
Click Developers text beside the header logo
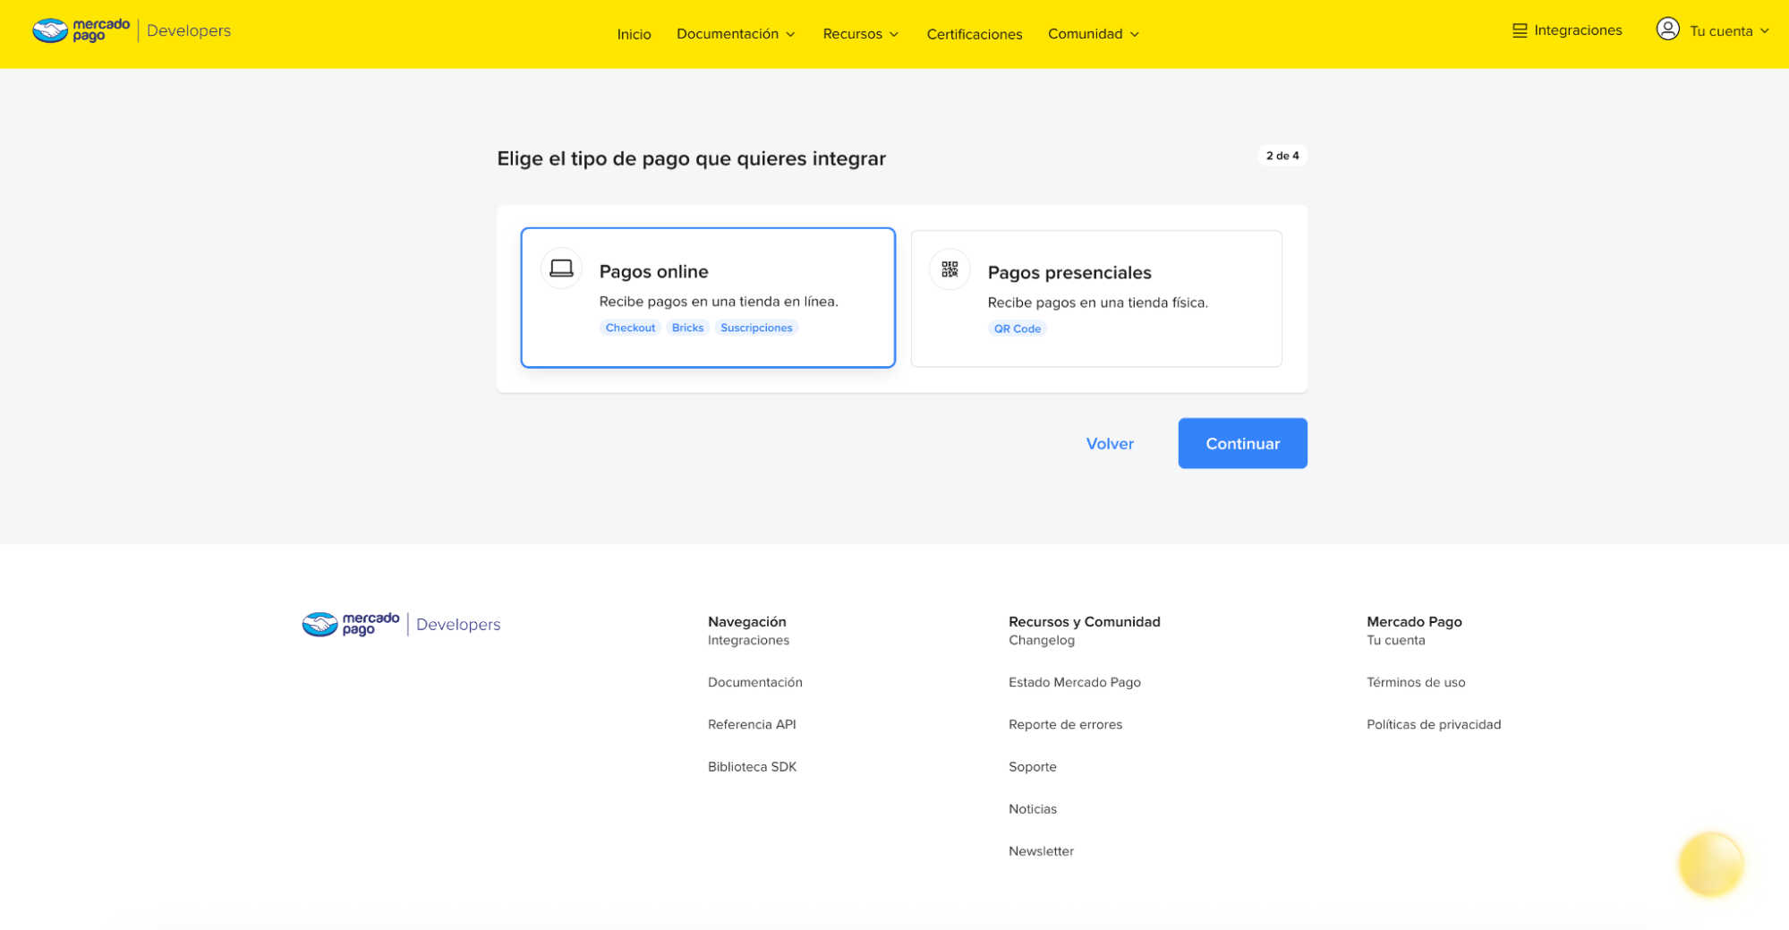coord(189,30)
